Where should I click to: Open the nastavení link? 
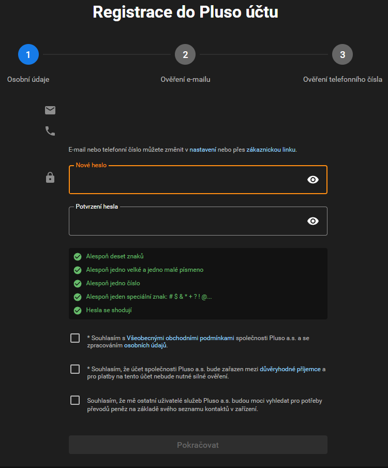tap(203, 150)
